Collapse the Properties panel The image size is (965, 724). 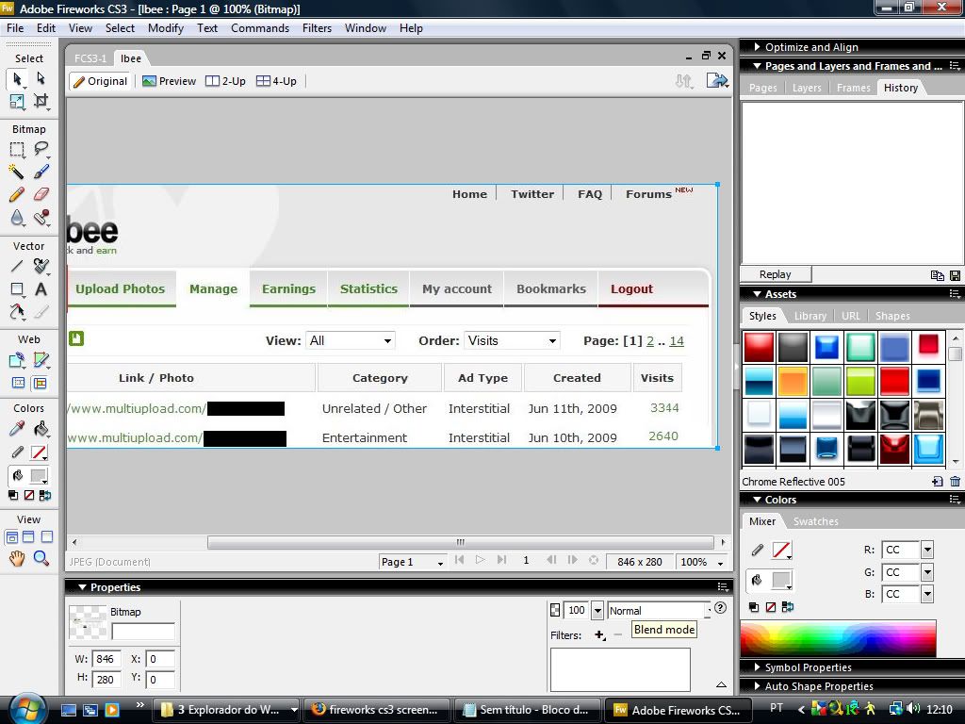point(83,587)
